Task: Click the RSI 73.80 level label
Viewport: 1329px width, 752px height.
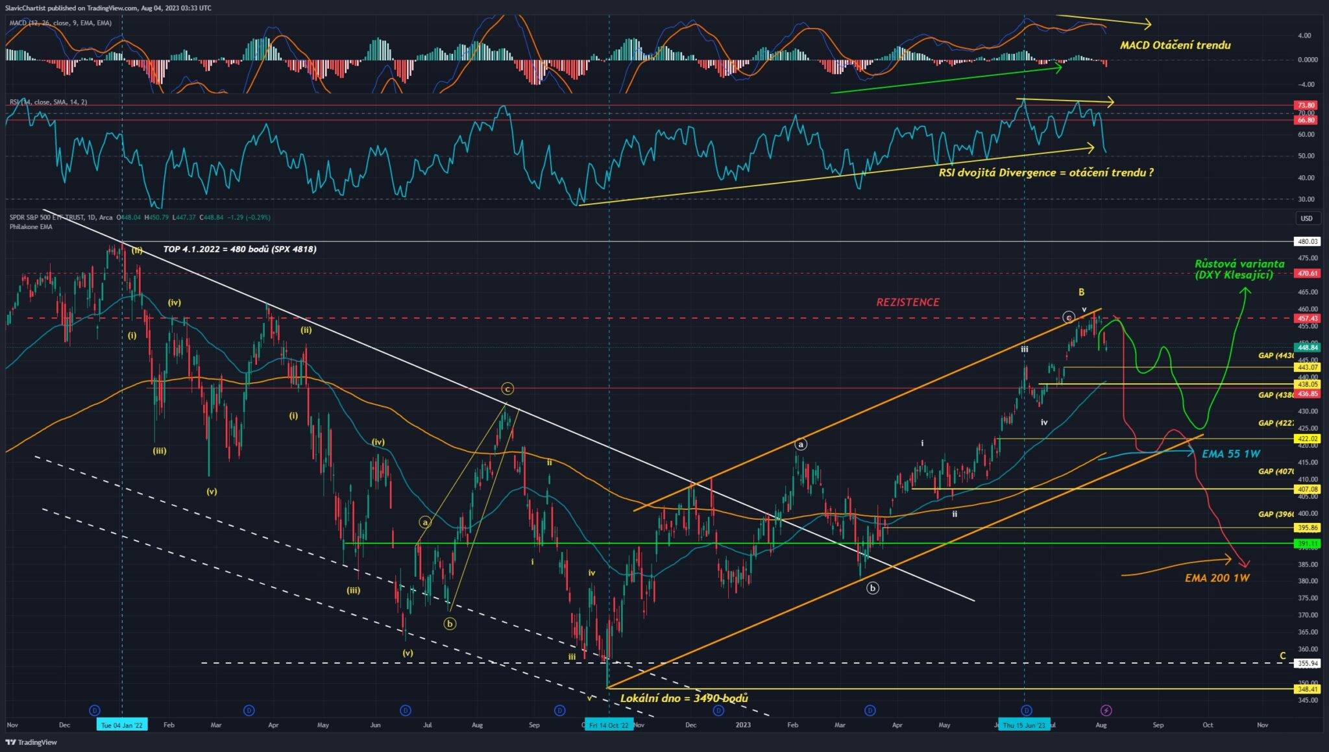Action: click(x=1305, y=105)
